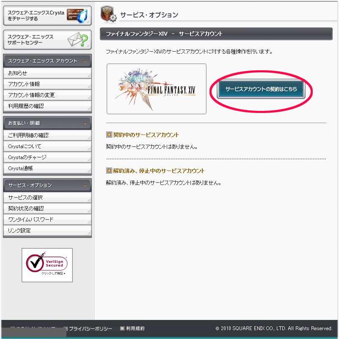Collapse the スクウェア・エニックス アカウント section arrow

[x=85, y=61]
